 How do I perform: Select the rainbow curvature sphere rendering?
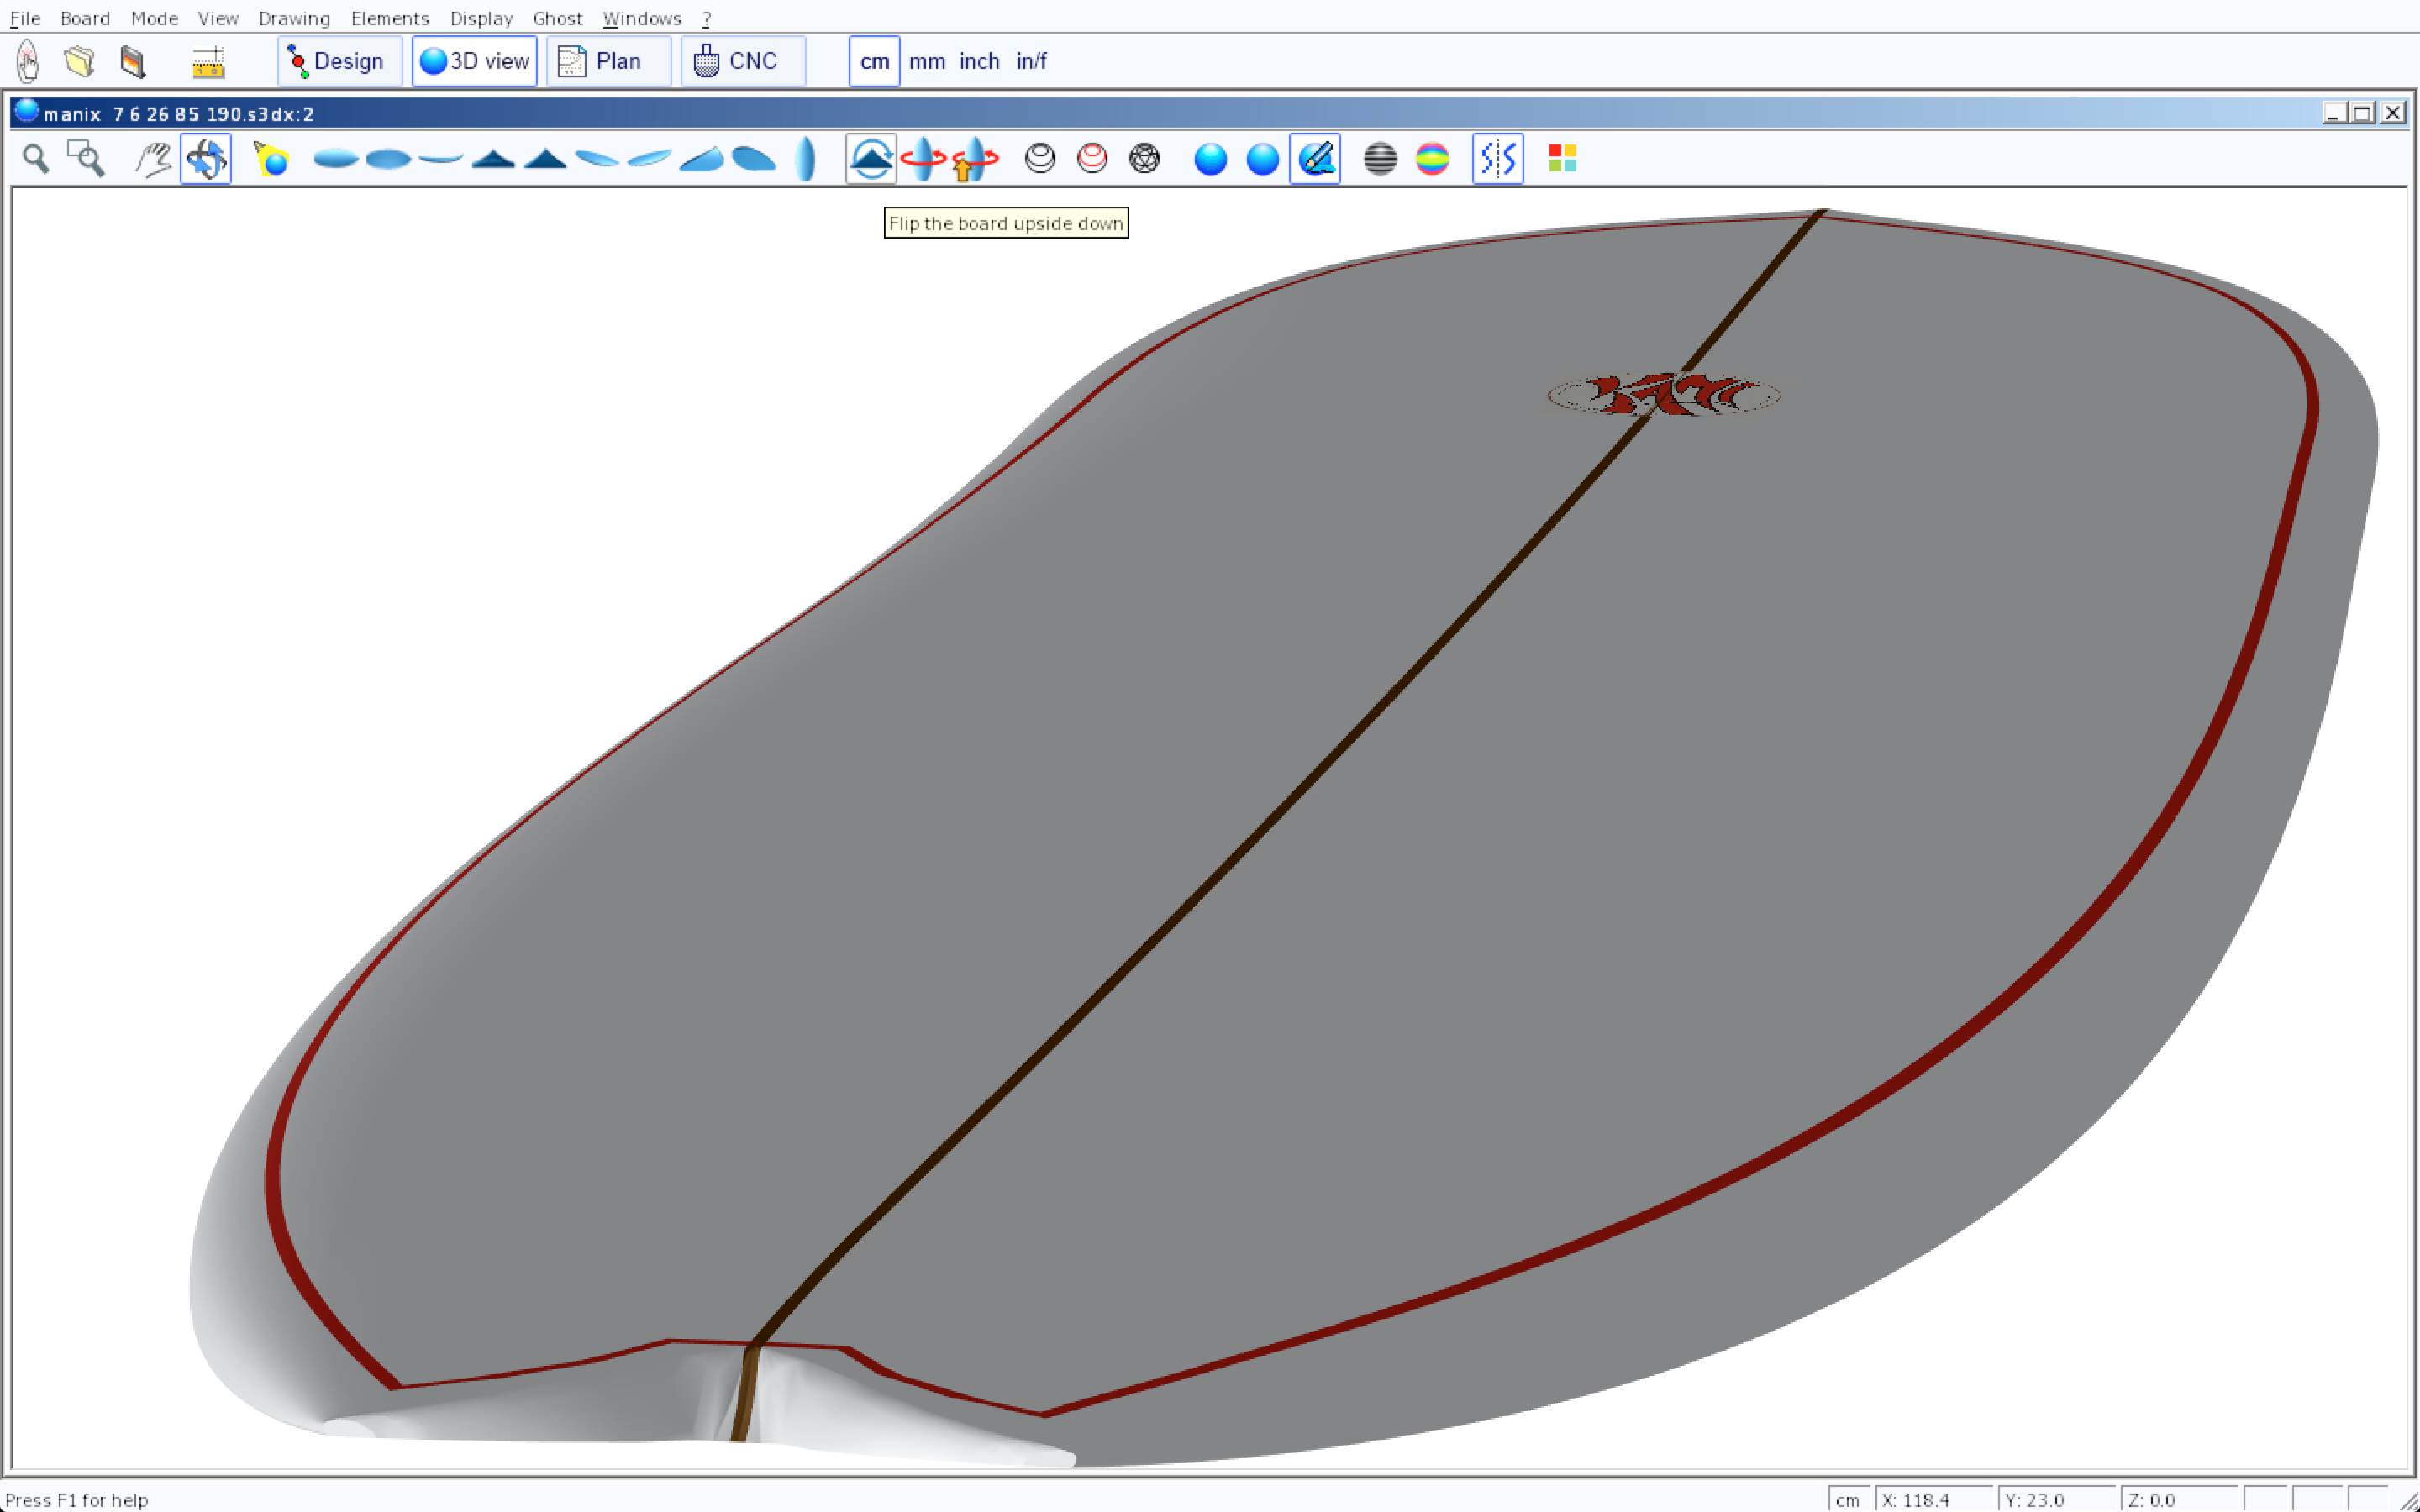point(1432,159)
